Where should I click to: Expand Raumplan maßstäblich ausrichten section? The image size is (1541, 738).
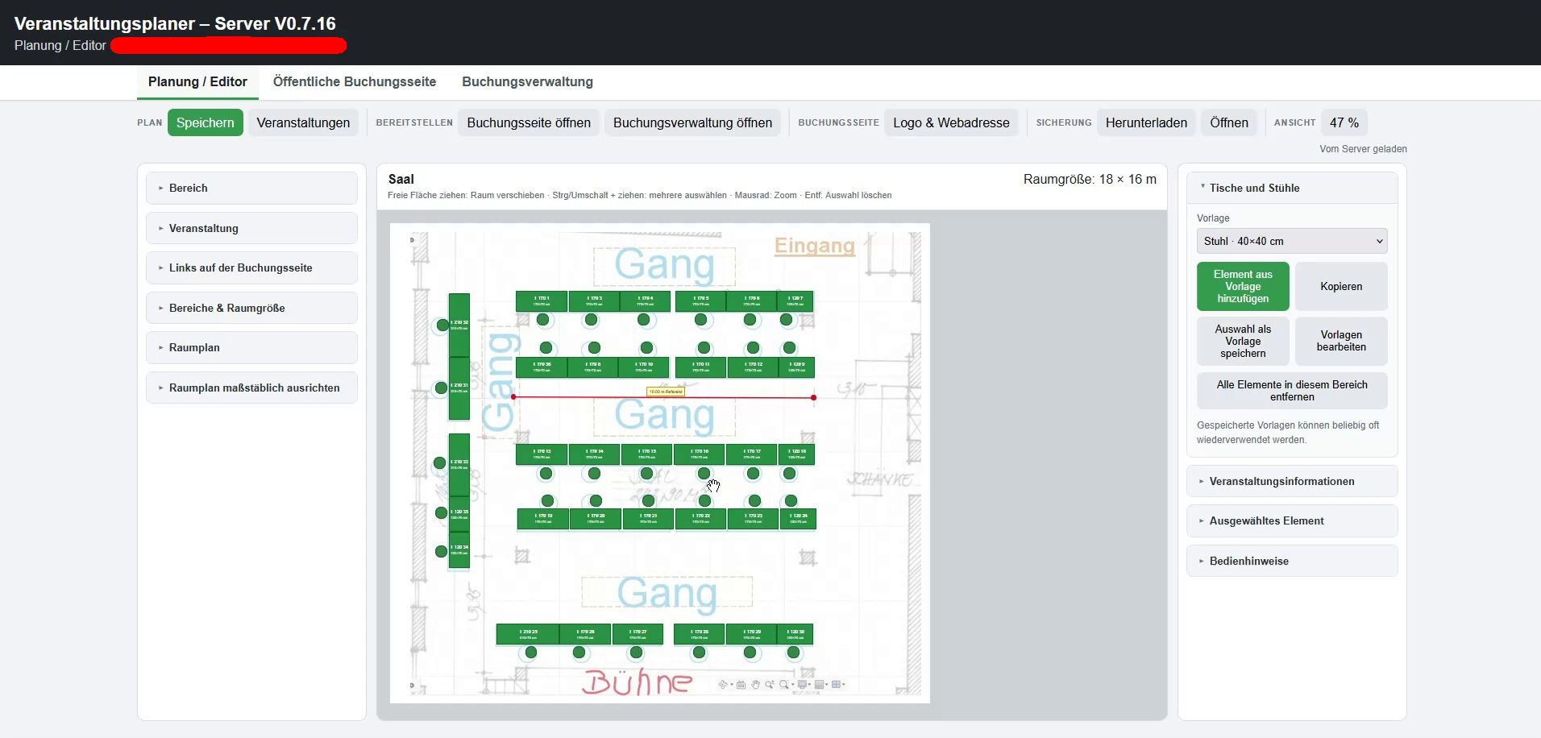[251, 388]
